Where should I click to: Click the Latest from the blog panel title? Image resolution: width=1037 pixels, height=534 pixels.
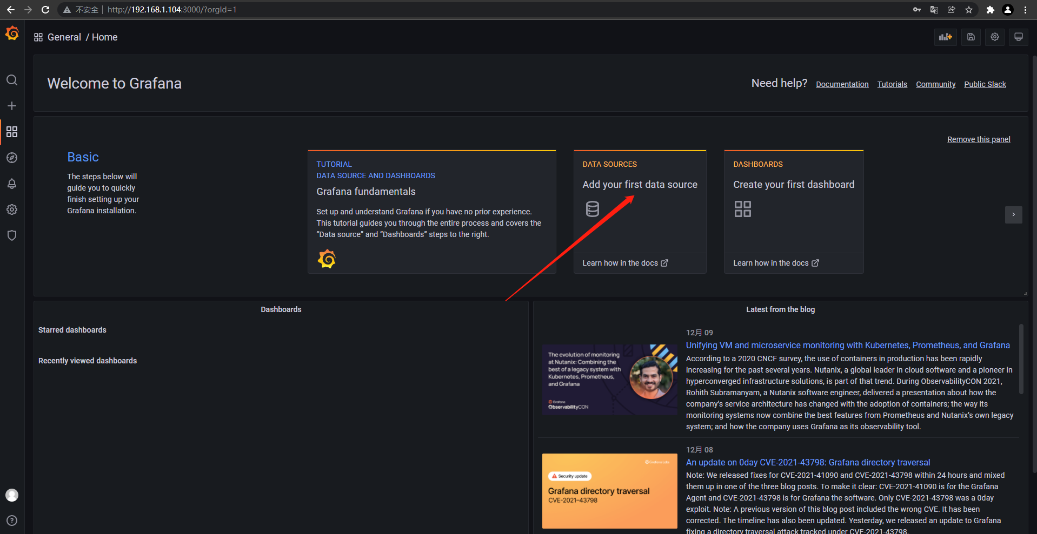point(781,309)
